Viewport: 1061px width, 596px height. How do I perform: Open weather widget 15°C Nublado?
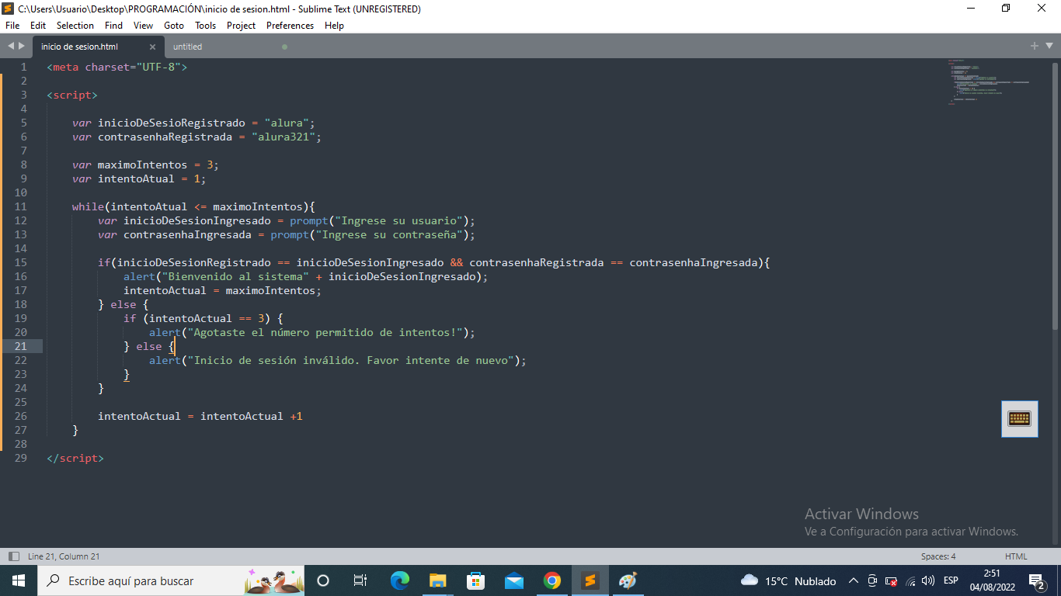788,580
